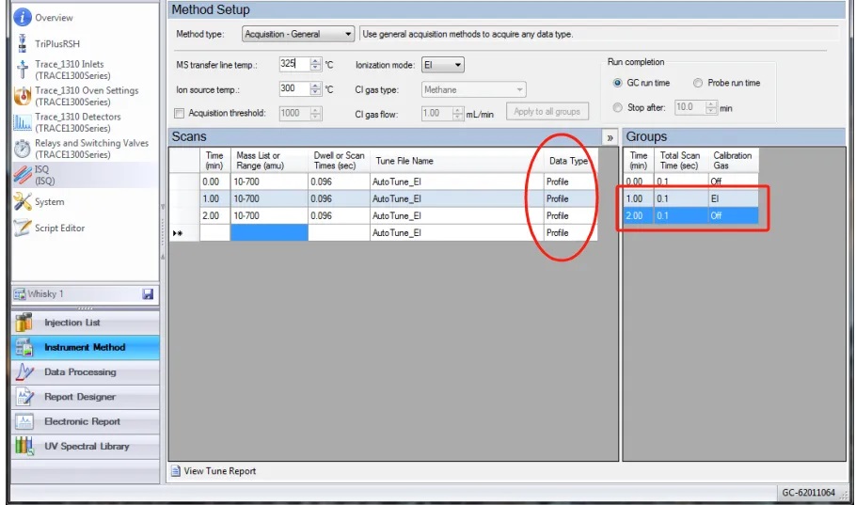Open the Injection List section
Image resolution: width=856 pixels, height=505 pixels.
(x=71, y=323)
